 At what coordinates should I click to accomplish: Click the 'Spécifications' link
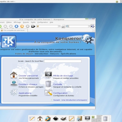click(68, 54)
